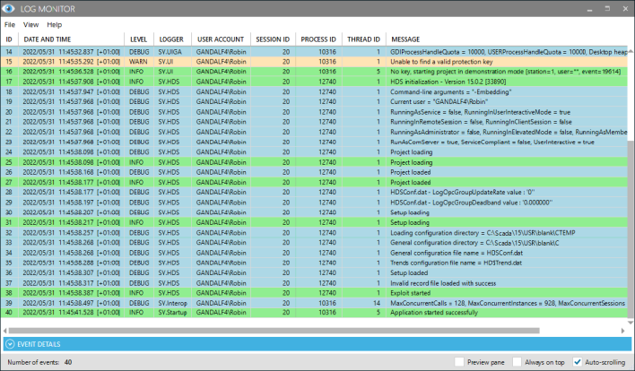Close the Log Monitor window
The image size is (635, 371).
[x=621, y=9]
